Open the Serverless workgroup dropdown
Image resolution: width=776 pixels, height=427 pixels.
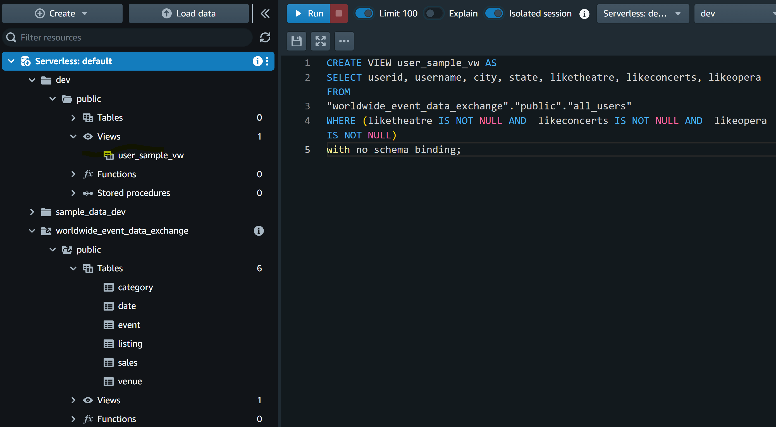tap(643, 14)
